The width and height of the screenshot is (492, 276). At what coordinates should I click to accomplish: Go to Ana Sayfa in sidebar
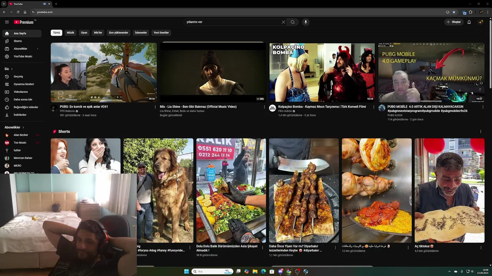tap(22, 33)
